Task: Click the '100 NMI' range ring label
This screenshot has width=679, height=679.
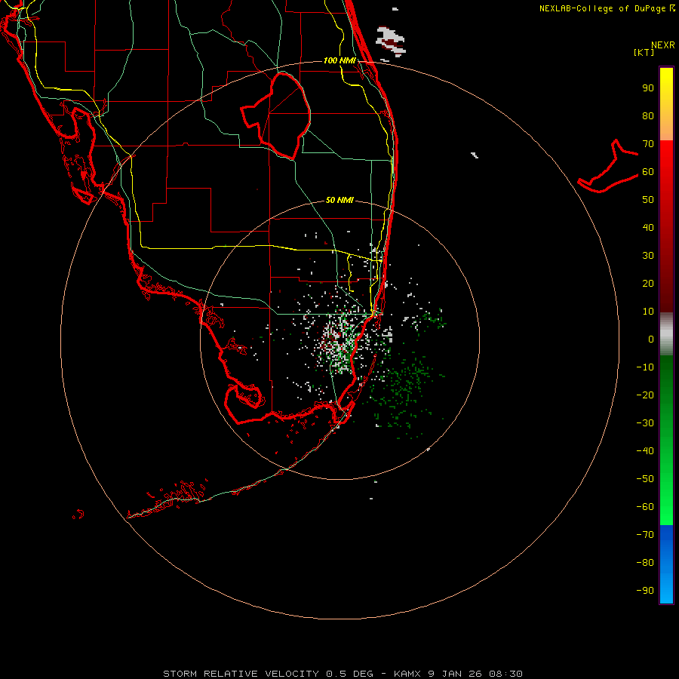Action: coord(339,60)
